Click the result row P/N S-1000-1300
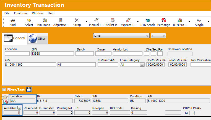The width and height of the screenshot is (211, 120). click(x=178, y=101)
